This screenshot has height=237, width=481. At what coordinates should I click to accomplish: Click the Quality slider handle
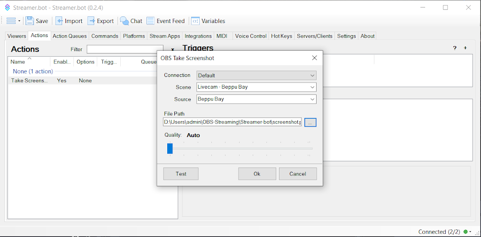(170, 148)
